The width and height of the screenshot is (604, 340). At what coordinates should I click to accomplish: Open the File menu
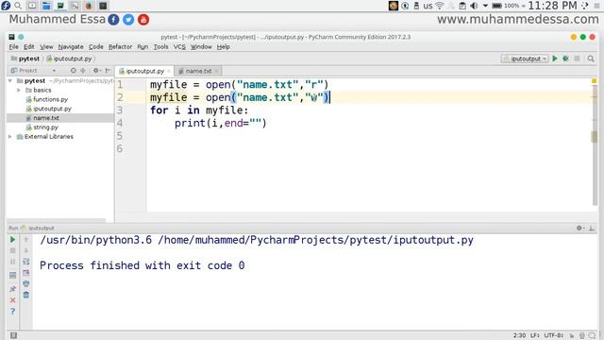14,46
